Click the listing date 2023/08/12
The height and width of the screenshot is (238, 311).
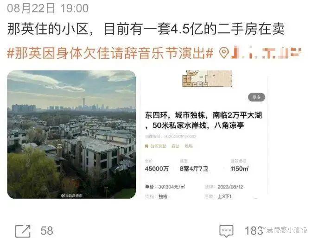(230, 187)
